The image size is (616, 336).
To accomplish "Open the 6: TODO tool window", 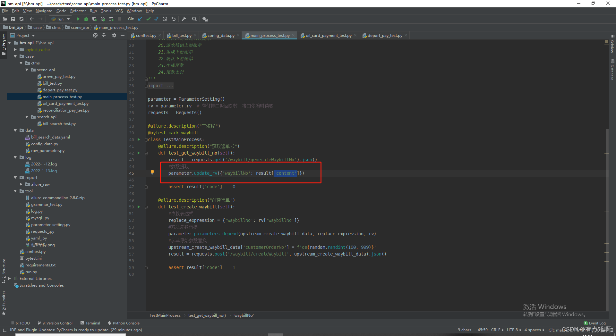I will (x=20, y=323).
